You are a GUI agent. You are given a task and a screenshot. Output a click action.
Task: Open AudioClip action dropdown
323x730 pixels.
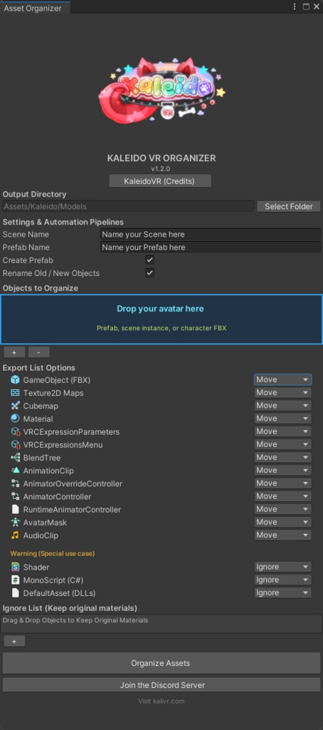pos(282,535)
